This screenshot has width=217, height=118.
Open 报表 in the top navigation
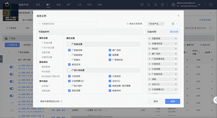point(59,5)
